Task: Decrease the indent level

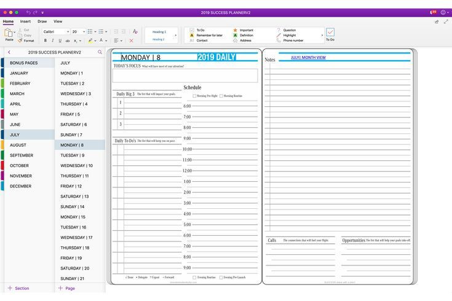Action: coord(116,31)
